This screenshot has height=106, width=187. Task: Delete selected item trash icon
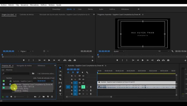tap(52, 97)
